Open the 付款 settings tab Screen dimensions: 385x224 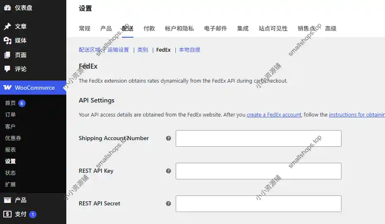149,29
